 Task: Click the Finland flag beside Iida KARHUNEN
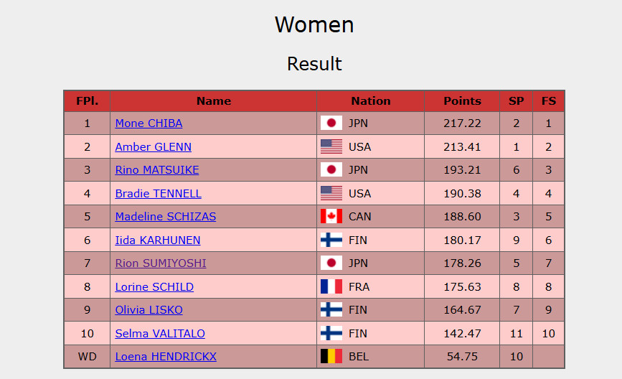[331, 240]
